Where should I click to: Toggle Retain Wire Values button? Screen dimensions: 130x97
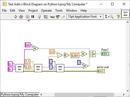pos(46,17)
